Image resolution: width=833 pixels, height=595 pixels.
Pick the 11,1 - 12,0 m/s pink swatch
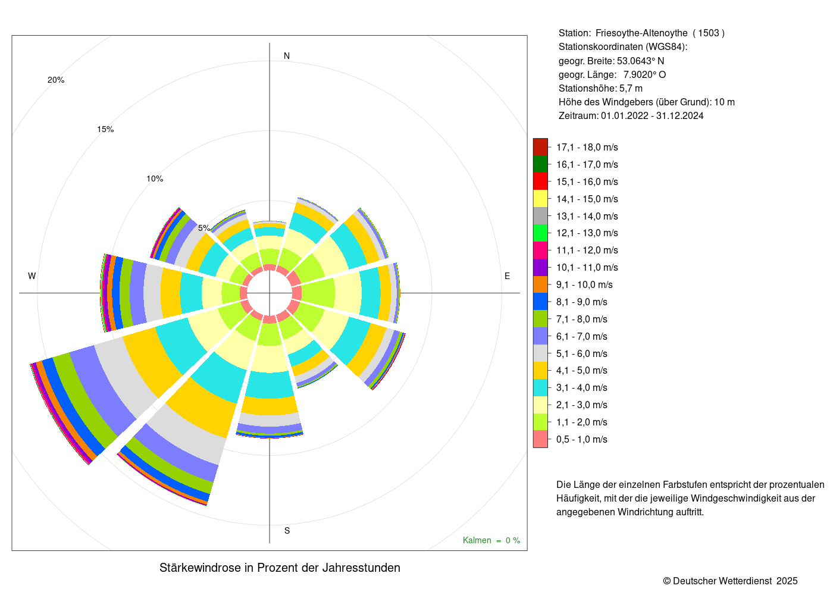point(540,250)
